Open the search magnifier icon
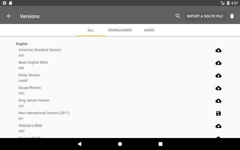The image size is (240, 150). tap(178, 16)
